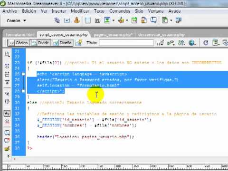Click the if (!$fila[0]) code line
This screenshot has height=171, width=228.
click(x=124, y=63)
